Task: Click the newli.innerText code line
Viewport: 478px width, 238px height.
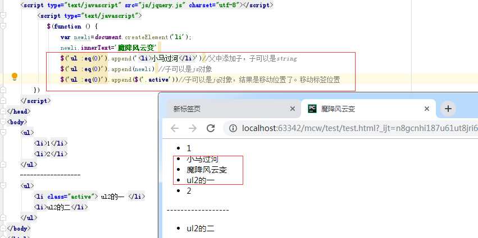Action: tap(108, 48)
